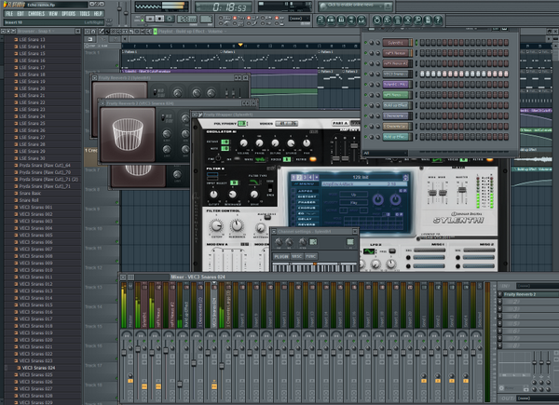Toggle mute LED for the bottom Build up Effect channel
This screenshot has width=559, height=405.
365,137
